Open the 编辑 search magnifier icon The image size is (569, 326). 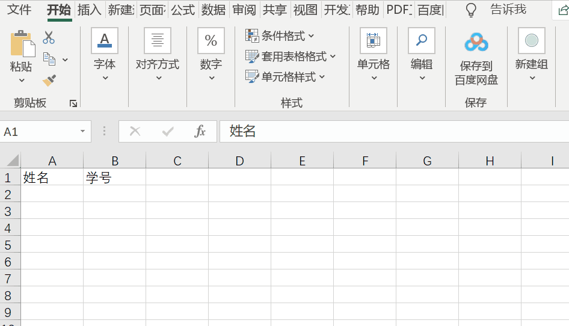tap(421, 41)
